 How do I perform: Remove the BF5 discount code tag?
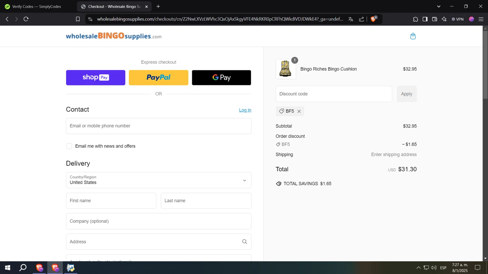(x=299, y=111)
